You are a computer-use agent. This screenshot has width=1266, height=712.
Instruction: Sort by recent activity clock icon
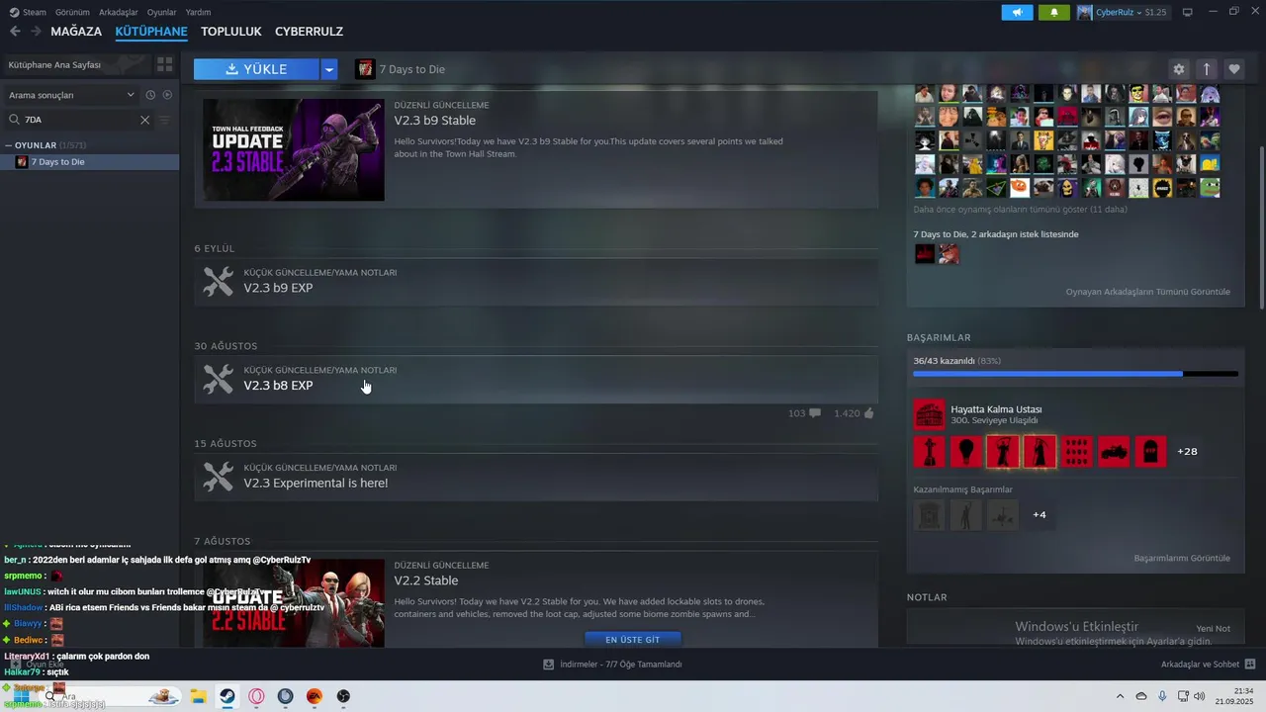click(x=150, y=95)
